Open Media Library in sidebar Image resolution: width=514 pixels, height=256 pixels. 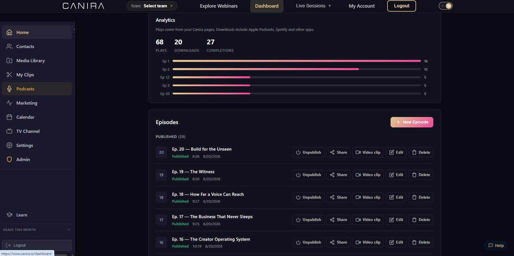point(37,61)
